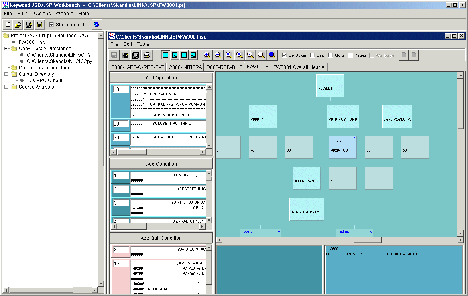
Task: Disable the Op Boxes checkbox
Action: click(284, 55)
